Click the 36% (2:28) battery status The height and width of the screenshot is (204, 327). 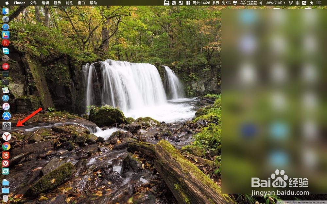tap(276, 3)
